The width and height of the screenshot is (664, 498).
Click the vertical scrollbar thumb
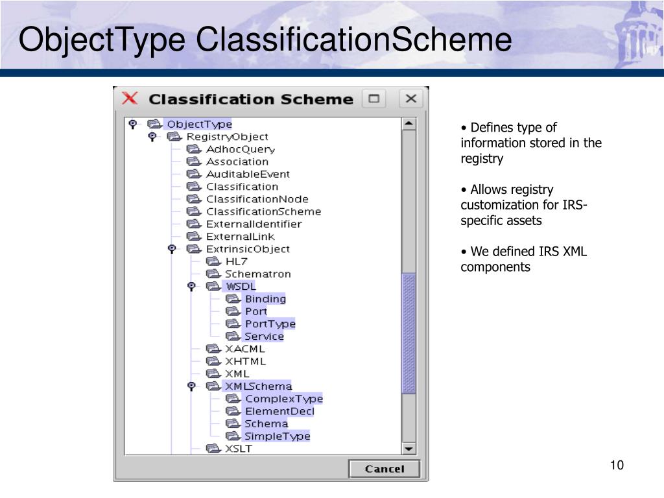click(409, 334)
